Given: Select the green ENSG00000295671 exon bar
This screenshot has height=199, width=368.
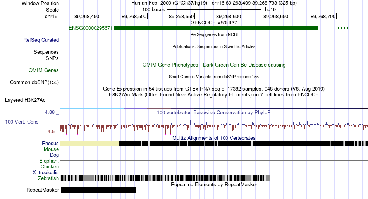Looking at the screenshot, I should (x=216, y=28).
